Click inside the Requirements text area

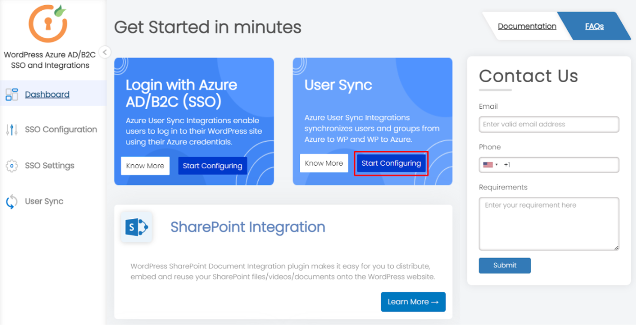point(549,223)
